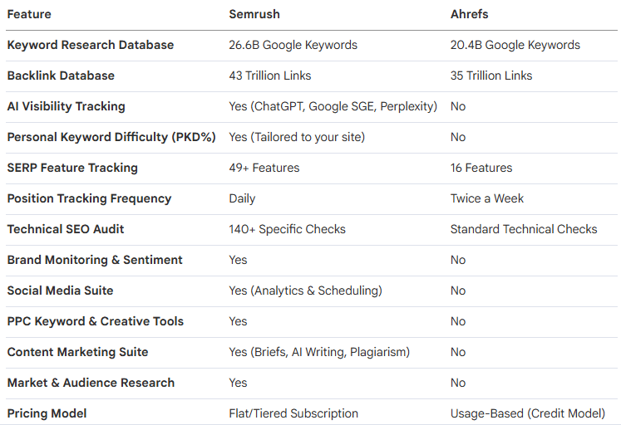Click the ChatGPT, Google SGE, Perplexity cell
Viewport: 621px width, 425px height.
(333, 106)
